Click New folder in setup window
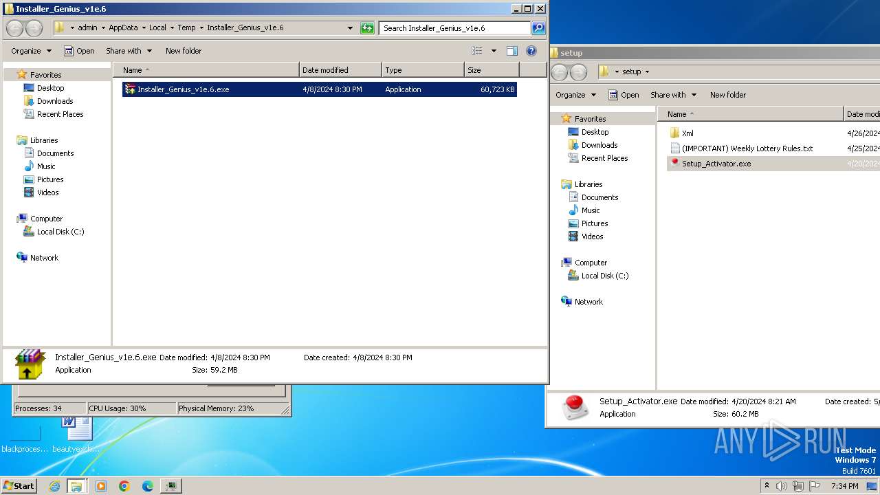Screen dimensions: 880x495 tap(728, 95)
